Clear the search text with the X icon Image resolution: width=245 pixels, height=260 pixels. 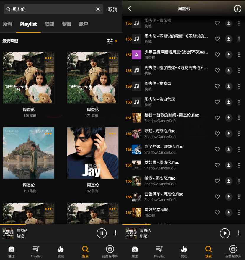[98, 9]
